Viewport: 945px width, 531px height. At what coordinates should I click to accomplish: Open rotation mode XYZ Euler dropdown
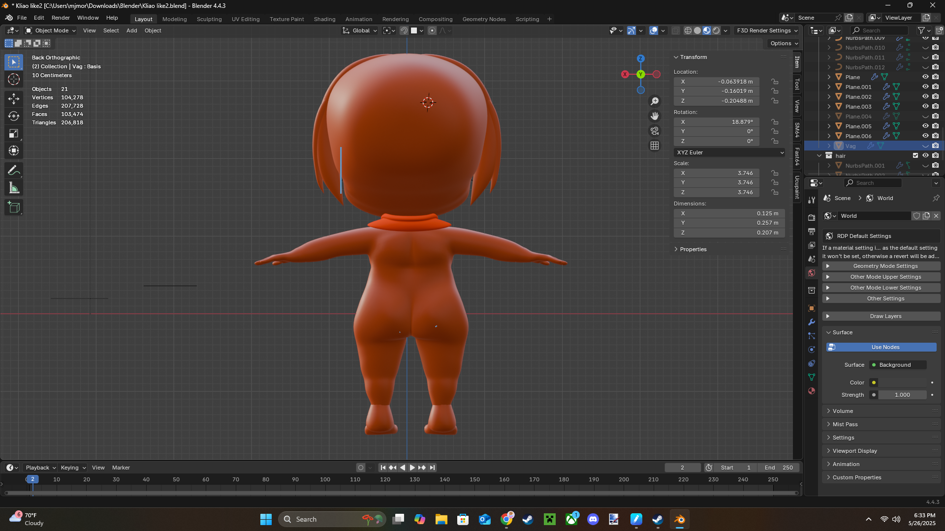pyautogui.click(x=729, y=152)
